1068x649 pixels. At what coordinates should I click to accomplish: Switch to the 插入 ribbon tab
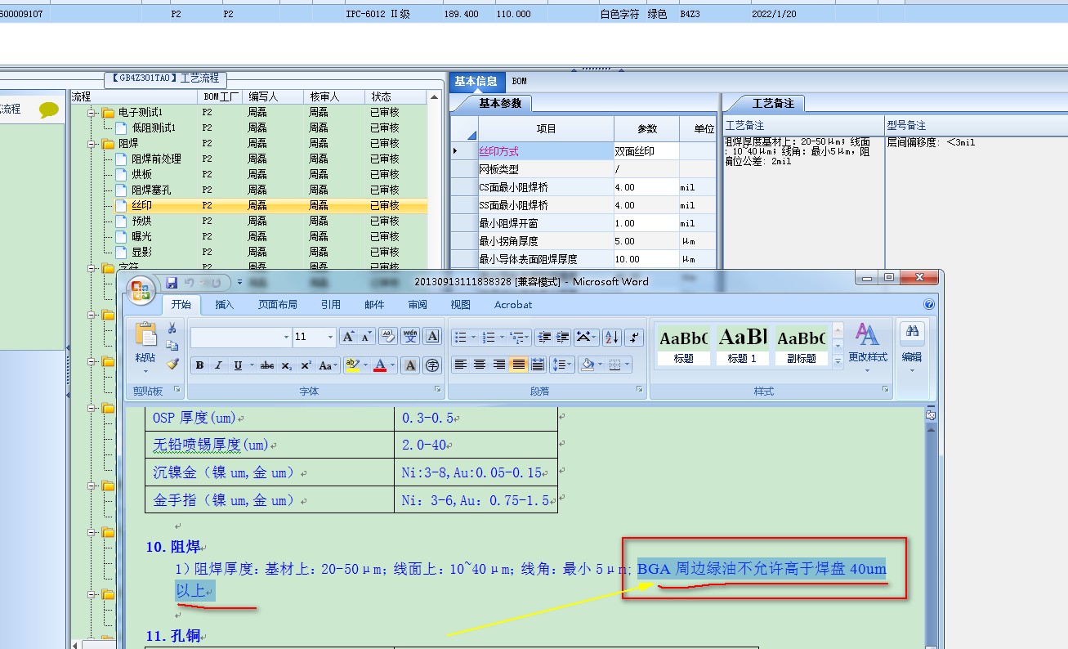[x=225, y=305]
